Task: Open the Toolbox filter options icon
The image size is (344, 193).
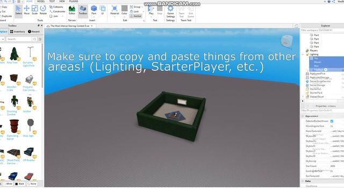Action: pos(40,39)
